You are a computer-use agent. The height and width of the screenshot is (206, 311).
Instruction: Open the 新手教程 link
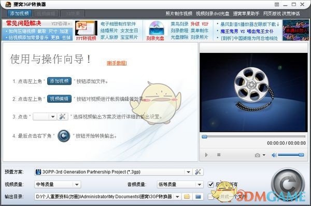tap(117, 63)
